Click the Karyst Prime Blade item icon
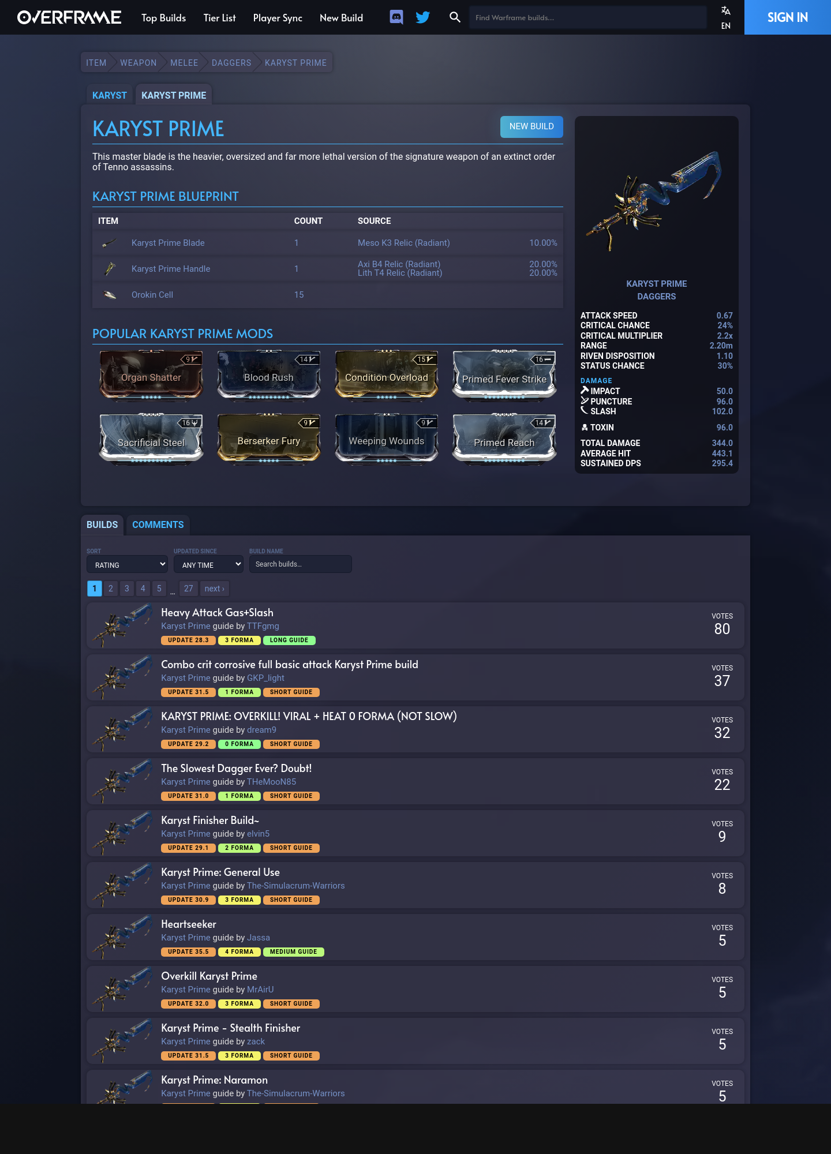 110,243
